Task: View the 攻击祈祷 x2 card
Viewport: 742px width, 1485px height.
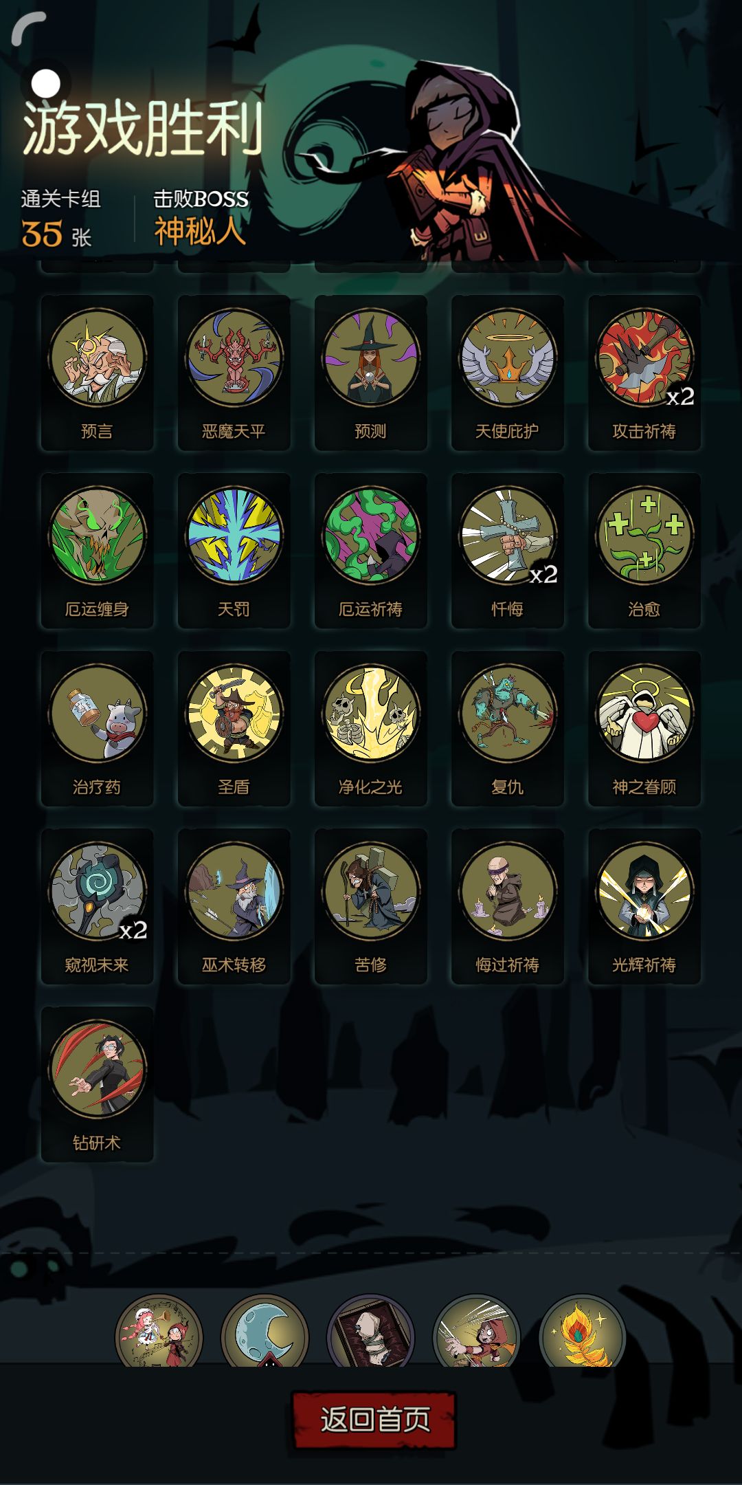Action: tap(644, 373)
